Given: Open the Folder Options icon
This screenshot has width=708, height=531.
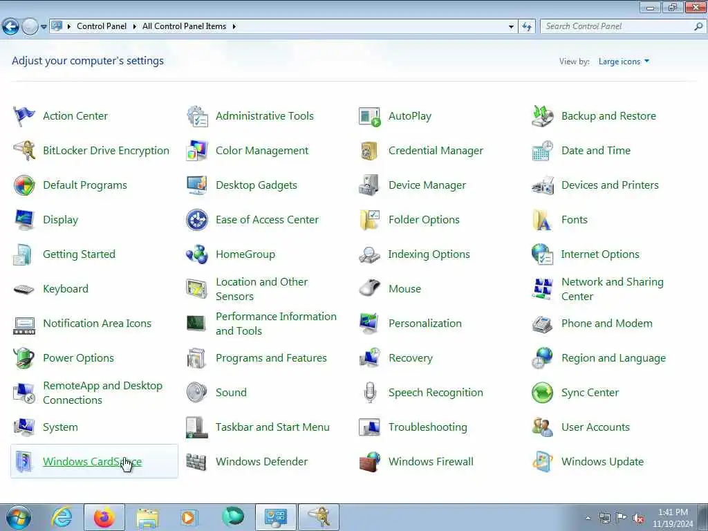Looking at the screenshot, I should 370,220.
